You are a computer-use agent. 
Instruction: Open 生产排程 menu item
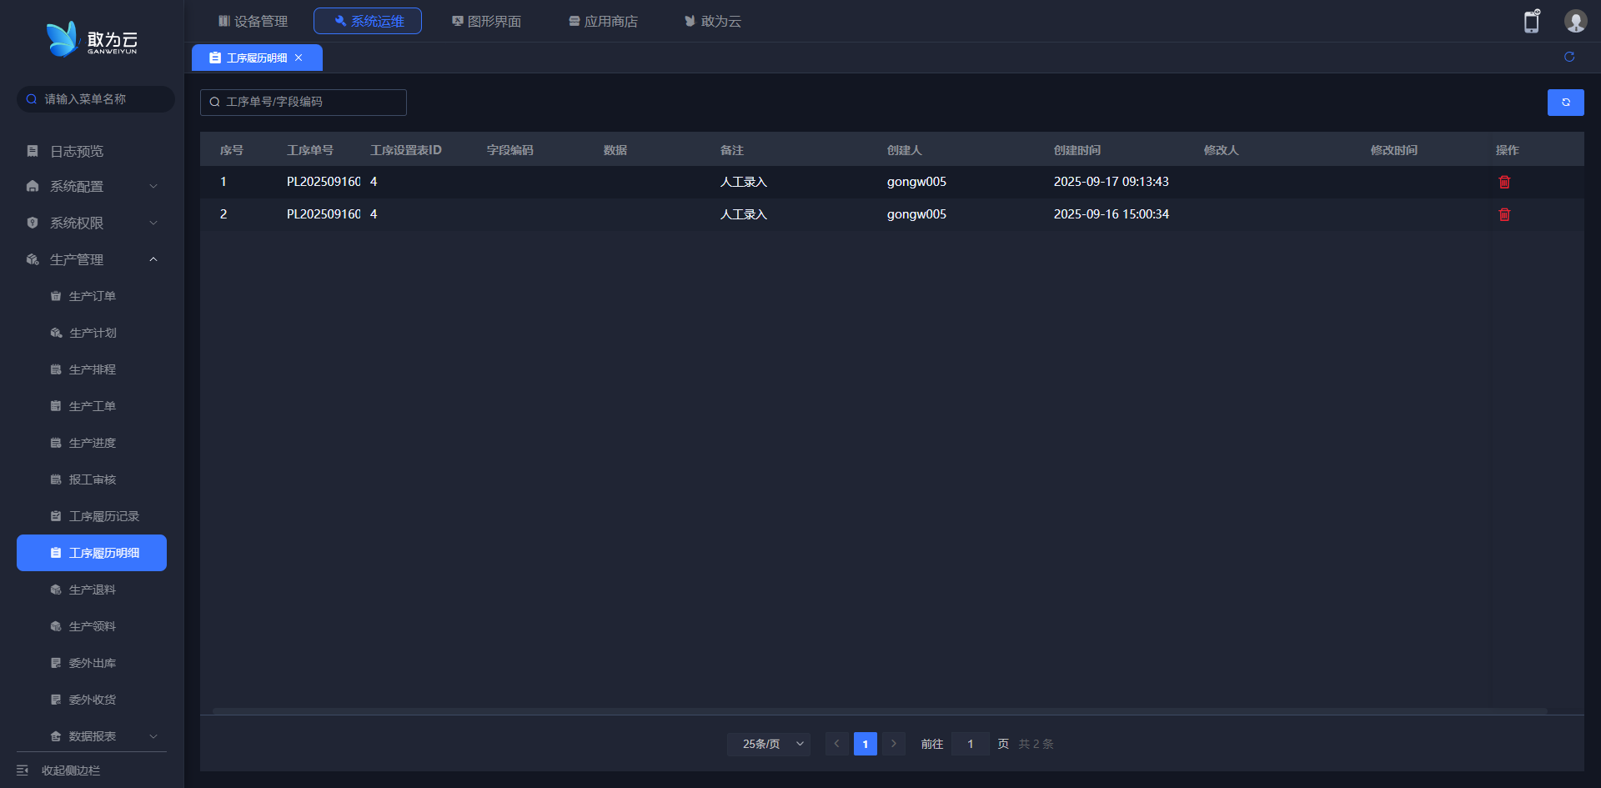tap(92, 369)
